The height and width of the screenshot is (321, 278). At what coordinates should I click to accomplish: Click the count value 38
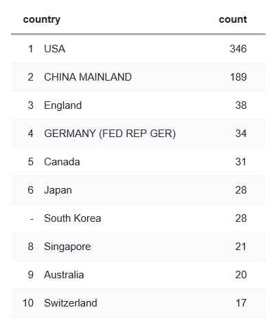coord(241,105)
